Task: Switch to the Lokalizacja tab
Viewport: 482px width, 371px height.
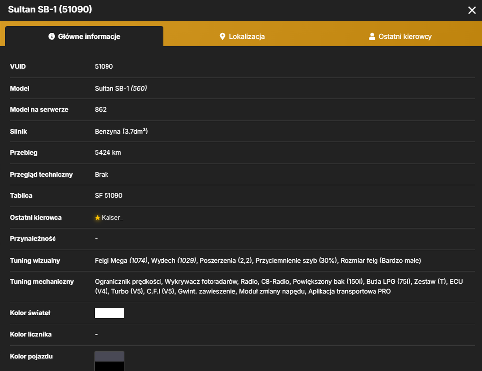Action: tap(242, 36)
